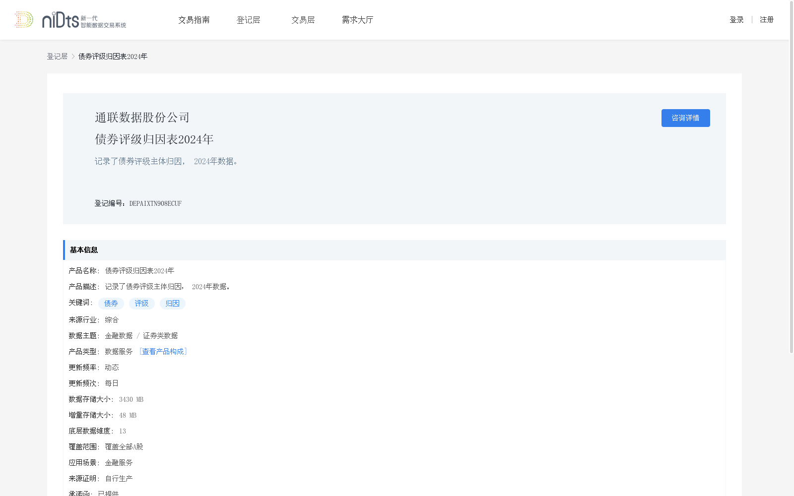This screenshot has height=496, width=794.
Task: Click the update rate value 动态
Action: click(112, 368)
